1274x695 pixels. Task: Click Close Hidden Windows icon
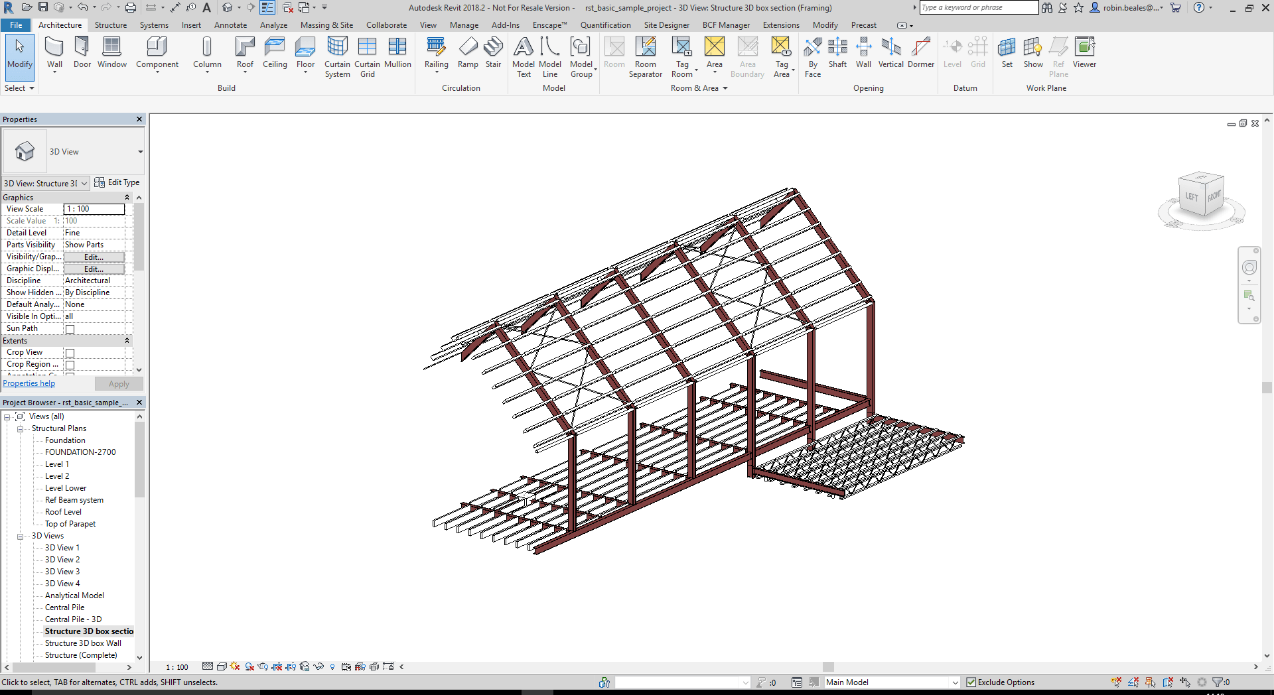288,7
